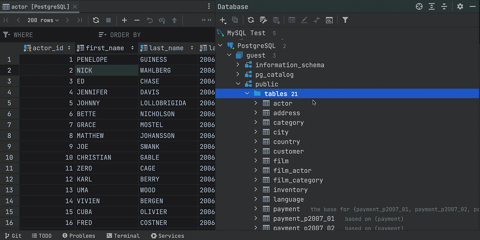
Task: Expand the actor table node
Action: click(256, 103)
